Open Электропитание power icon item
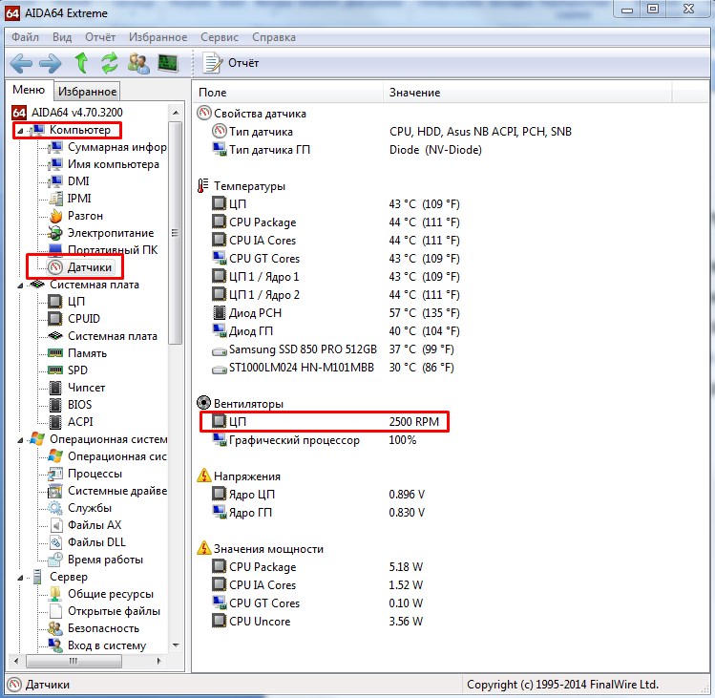This screenshot has width=715, height=698. click(101, 233)
